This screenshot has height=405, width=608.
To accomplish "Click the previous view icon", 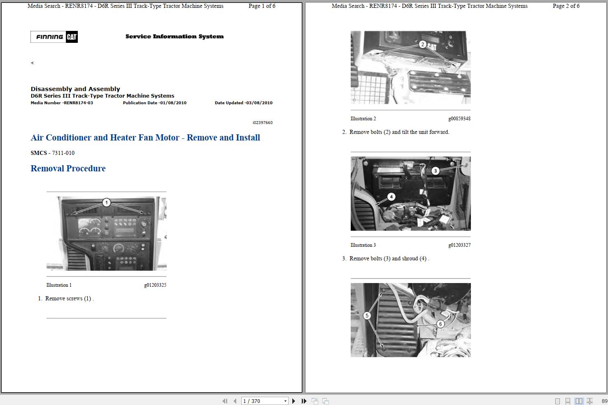I will (x=315, y=401).
